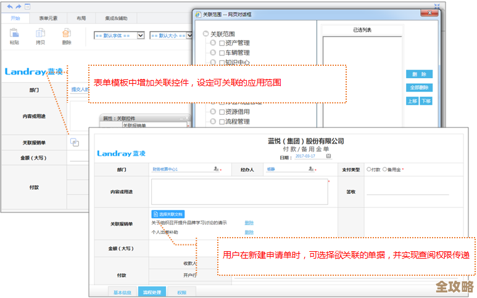This screenshot has width=477, height=298.
Task: Switch to the 开始 ribbon tab
Action: click(x=15, y=18)
